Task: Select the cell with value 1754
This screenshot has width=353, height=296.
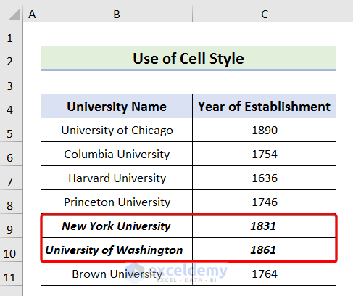Action: click(264, 154)
